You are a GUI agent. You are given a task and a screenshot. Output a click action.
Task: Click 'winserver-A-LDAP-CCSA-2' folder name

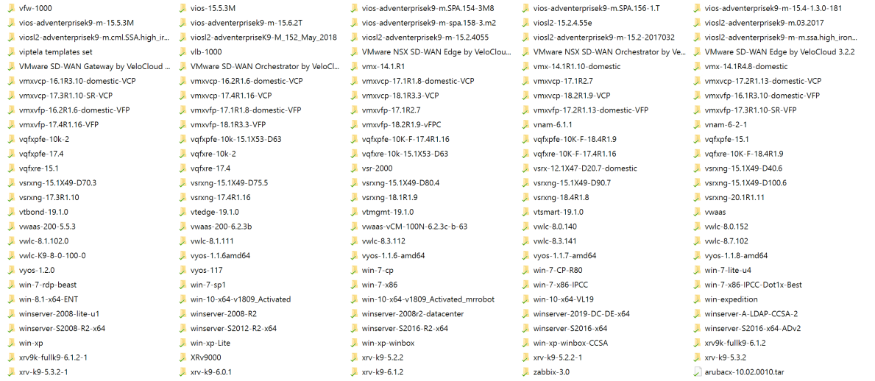coord(751,313)
